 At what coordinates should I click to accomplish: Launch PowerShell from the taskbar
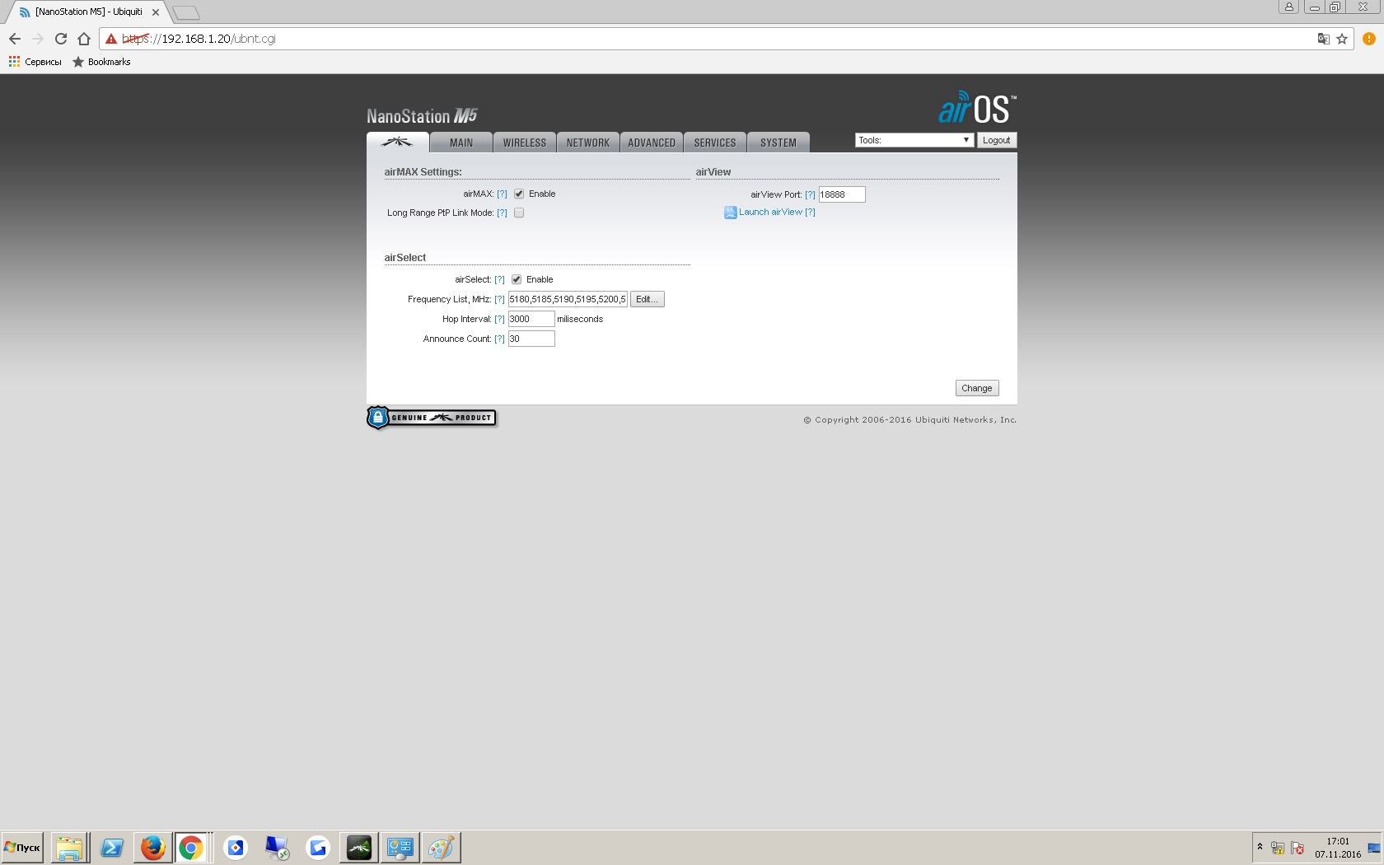(x=111, y=848)
